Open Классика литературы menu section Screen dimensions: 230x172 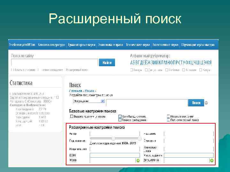(x=51, y=45)
